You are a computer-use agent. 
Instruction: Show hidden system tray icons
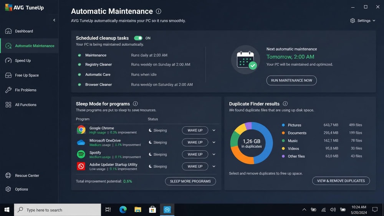click(304, 209)
